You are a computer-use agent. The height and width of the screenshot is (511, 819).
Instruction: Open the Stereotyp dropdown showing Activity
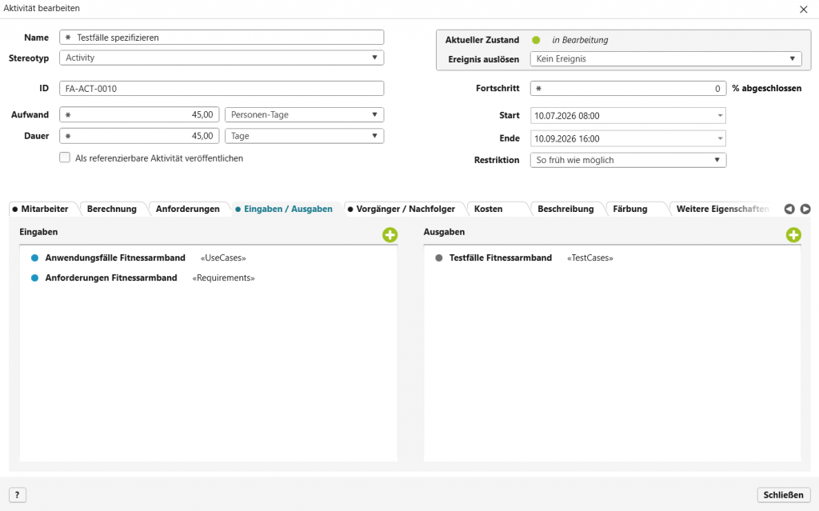tap(222, 58)
